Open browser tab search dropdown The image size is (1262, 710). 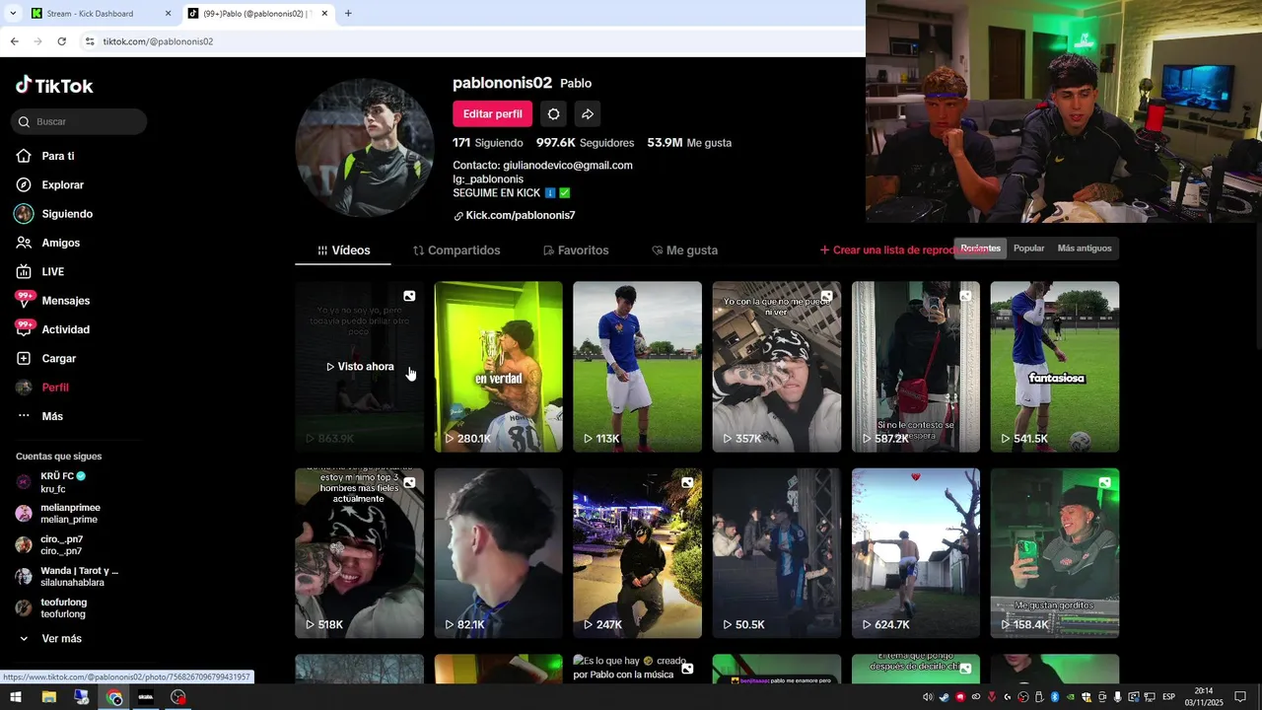tap(13, 14)
